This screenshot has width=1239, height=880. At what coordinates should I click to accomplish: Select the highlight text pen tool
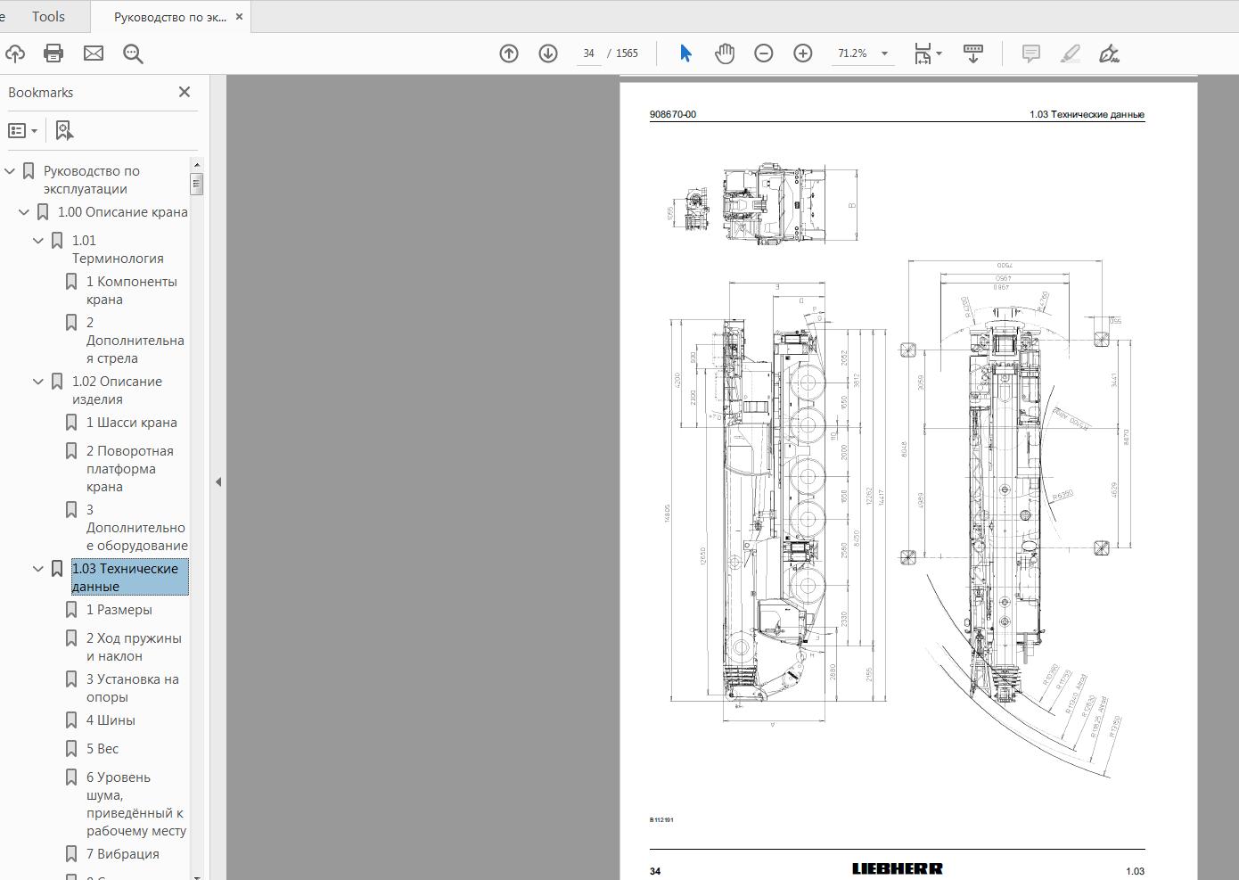point(1071,53)
